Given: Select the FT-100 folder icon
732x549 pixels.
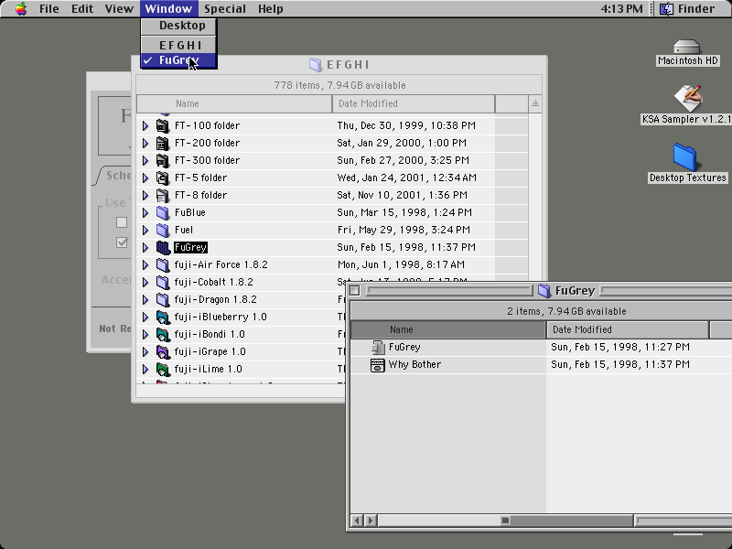Looking at the screenshot, I should (x=163, y=125).
